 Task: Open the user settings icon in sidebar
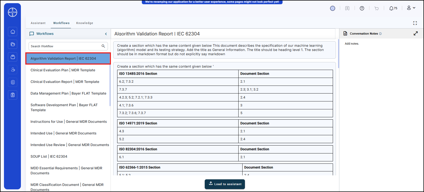coord(13,70)
